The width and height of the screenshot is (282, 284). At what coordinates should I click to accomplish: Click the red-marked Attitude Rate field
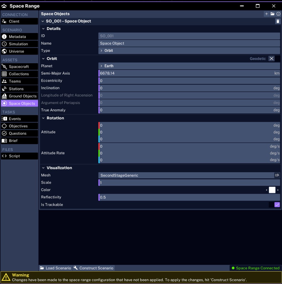pos(189,146)
